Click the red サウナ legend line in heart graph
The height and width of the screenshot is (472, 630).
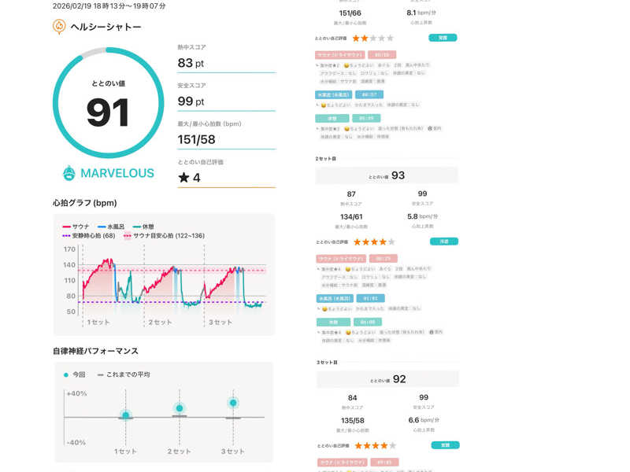coord(67,227)
